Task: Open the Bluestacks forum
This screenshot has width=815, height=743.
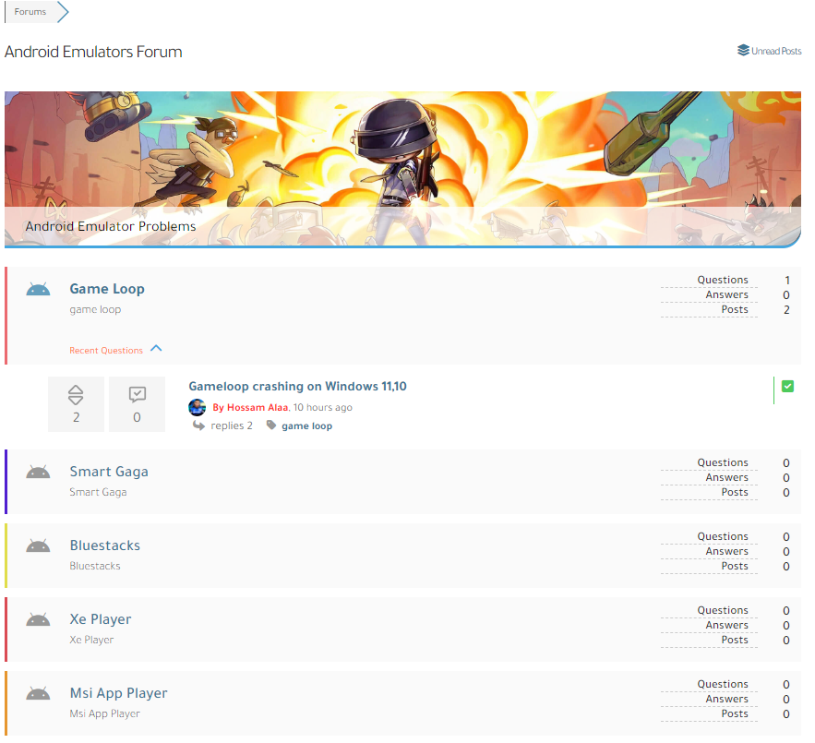Action: [x=105, y=545]
